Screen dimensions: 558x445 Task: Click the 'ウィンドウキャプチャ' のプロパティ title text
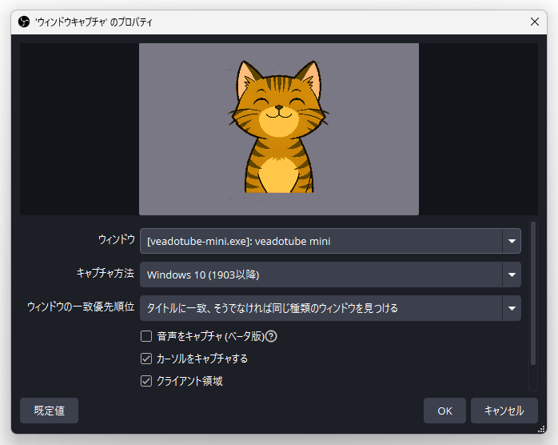pyautogui.click(x=94, y=22)
